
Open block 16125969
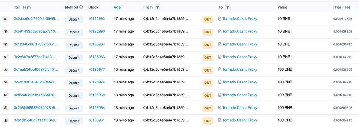96,95
